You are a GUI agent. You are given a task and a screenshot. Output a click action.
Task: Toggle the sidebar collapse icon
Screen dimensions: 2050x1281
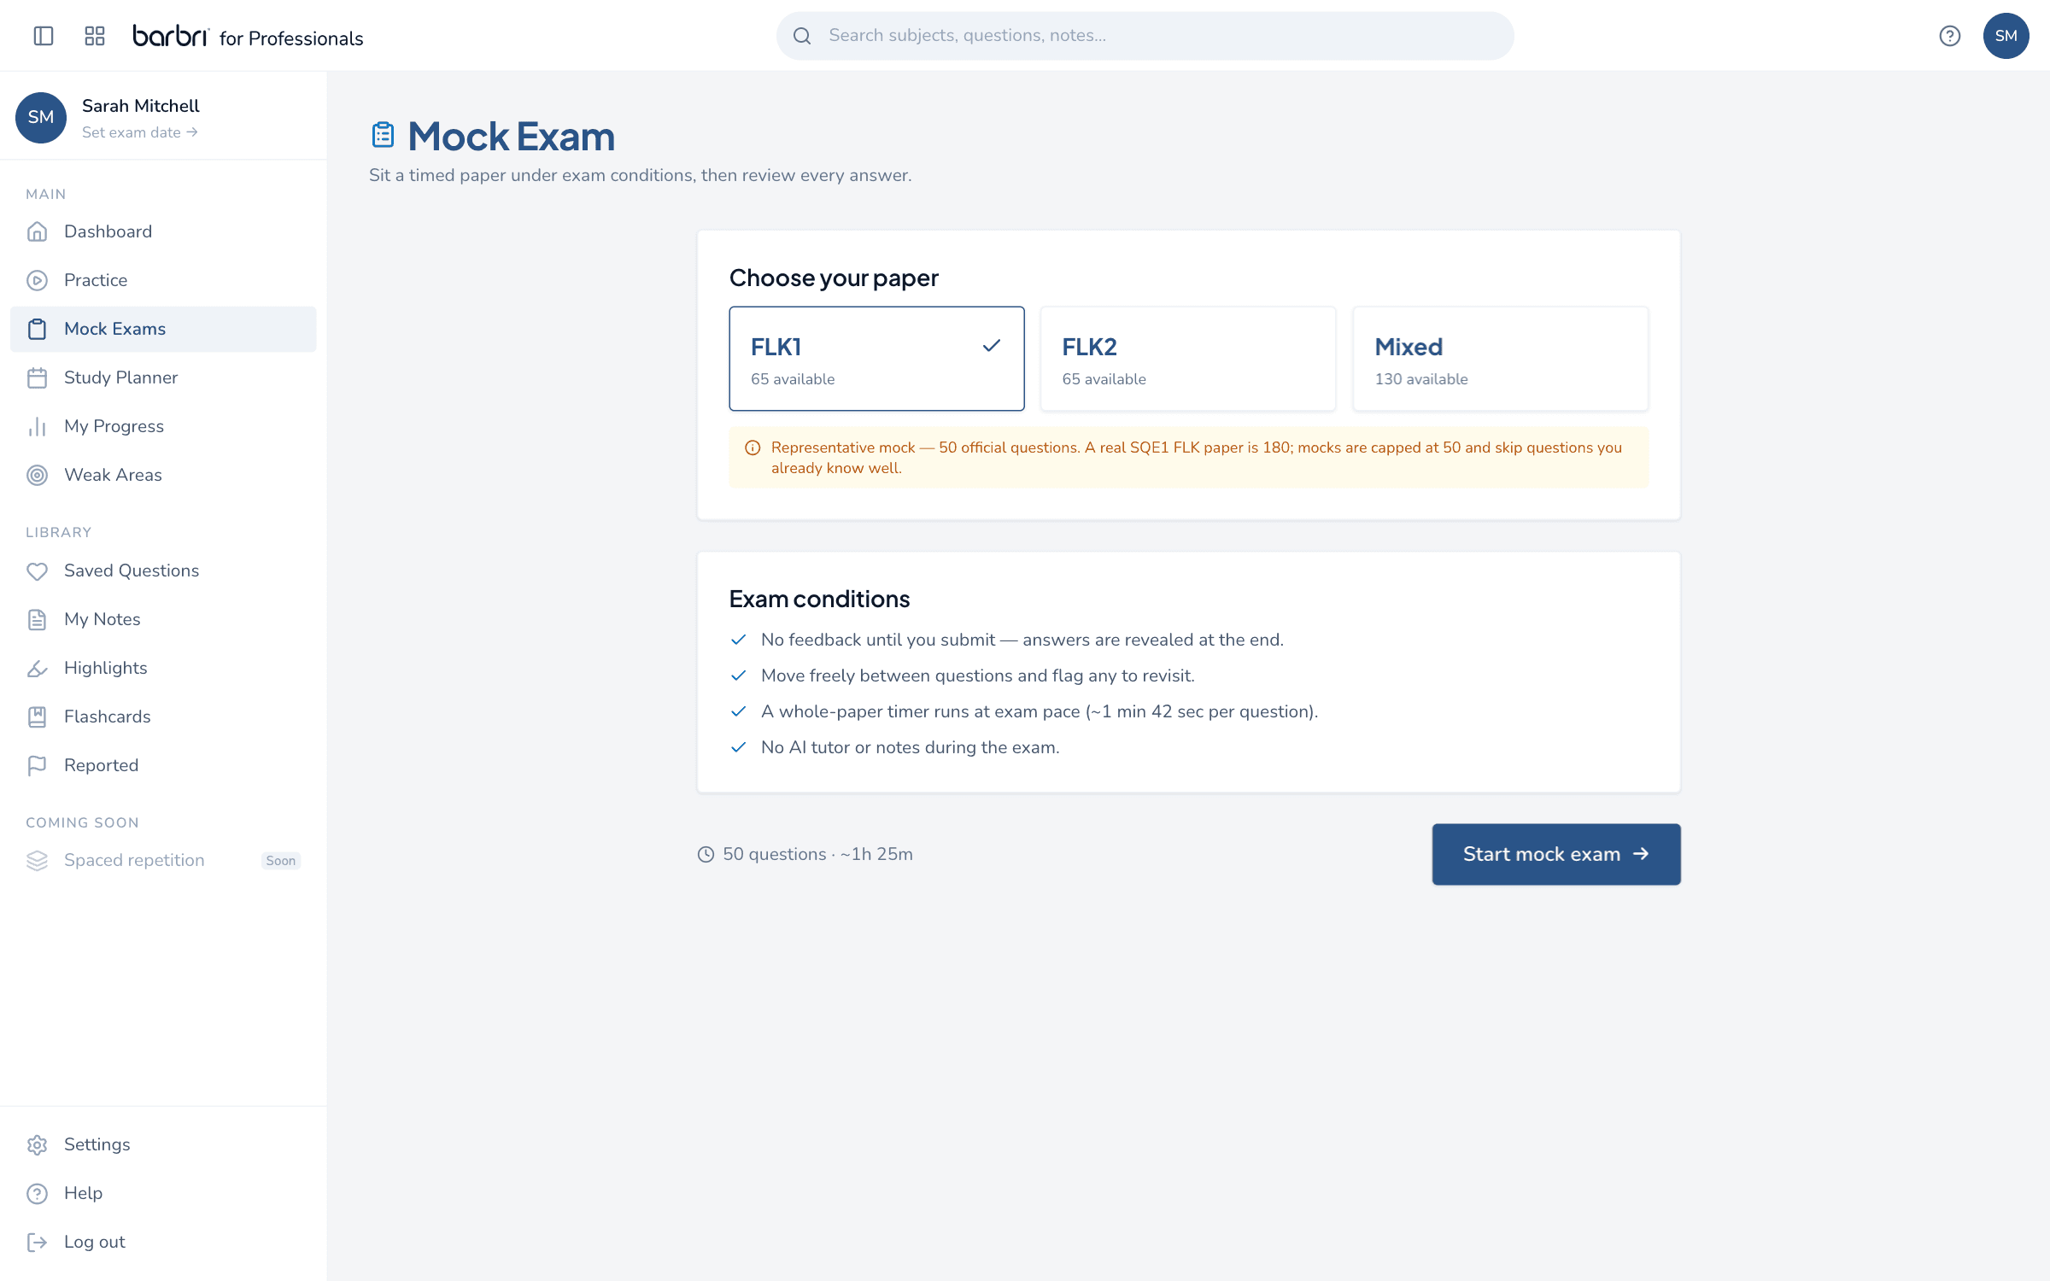click(x=44, y=36)
